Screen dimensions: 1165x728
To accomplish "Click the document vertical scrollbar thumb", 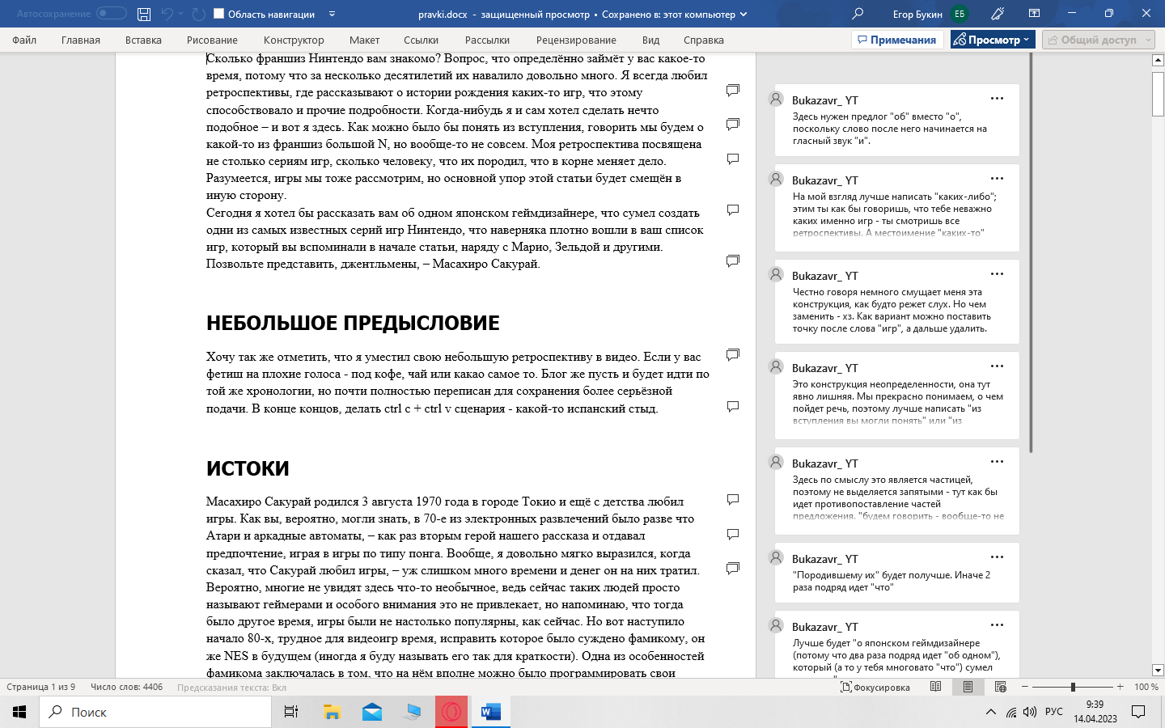I will tap(1158, 95).
